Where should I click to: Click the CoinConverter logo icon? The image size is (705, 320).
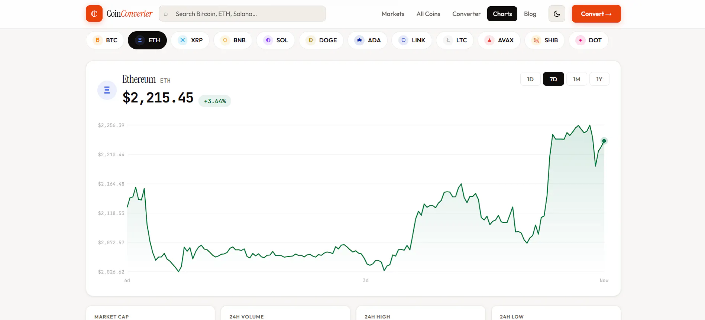click(x=94, y=14)
